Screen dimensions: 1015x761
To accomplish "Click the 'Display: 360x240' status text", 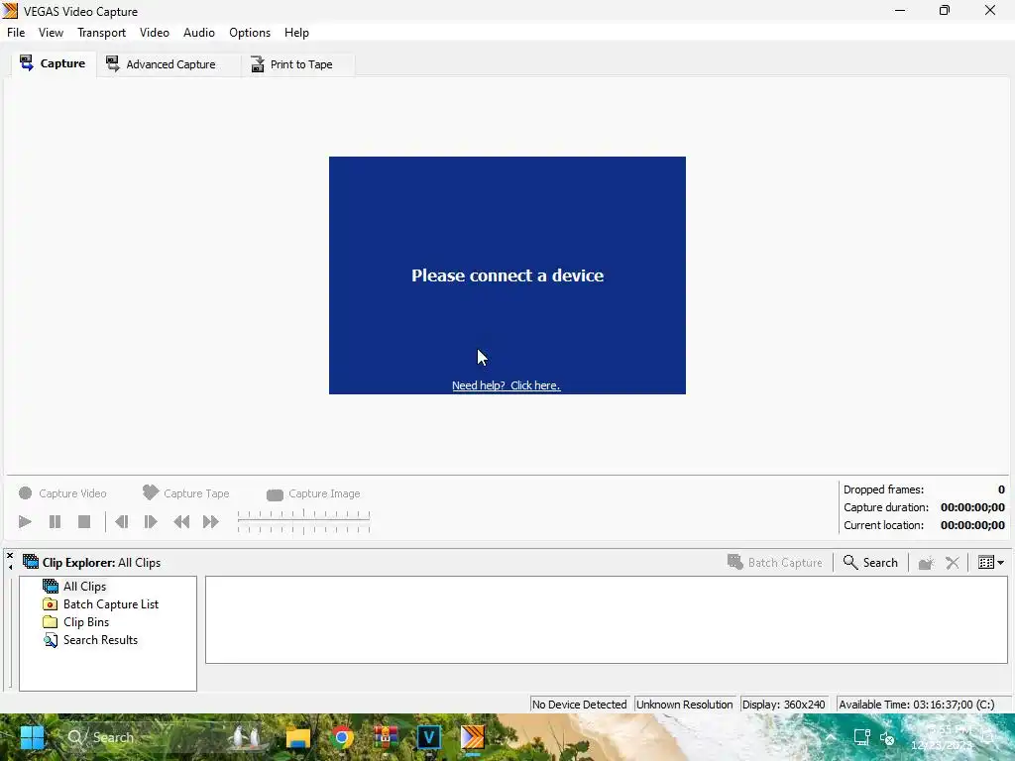I will pos(784,705).
